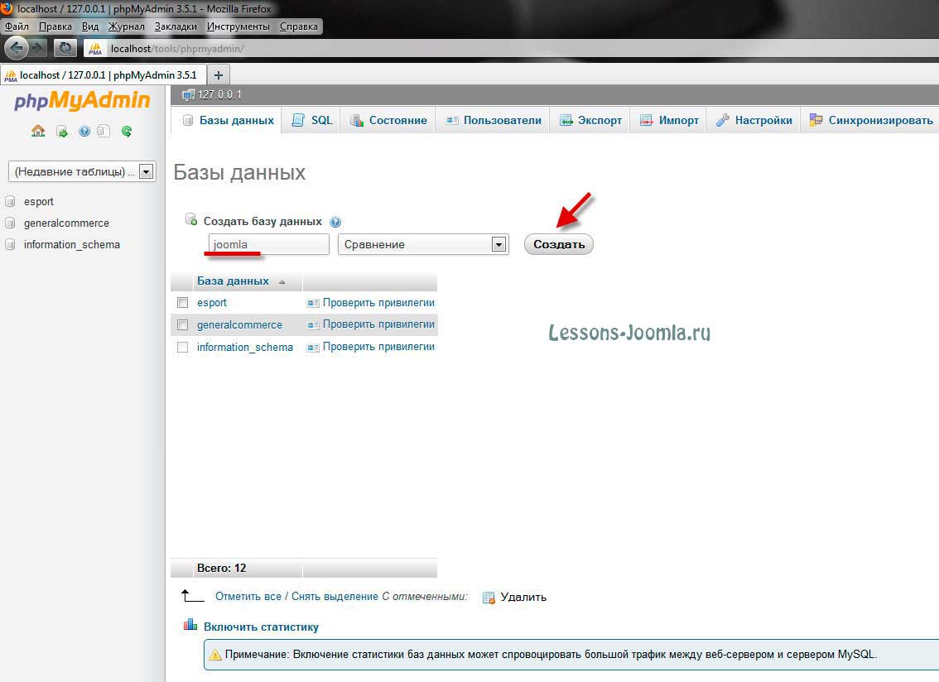Viewport: 939px width, 682px height.
Task: Open the phpMyAdmin documentation icon in the sidebar
Action: (x=84, y=131)
